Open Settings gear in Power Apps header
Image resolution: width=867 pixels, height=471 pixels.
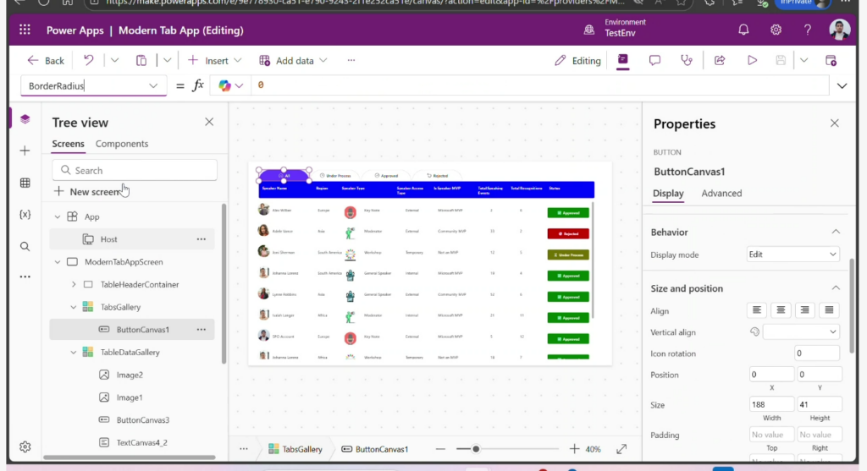[x=776, y=30]
